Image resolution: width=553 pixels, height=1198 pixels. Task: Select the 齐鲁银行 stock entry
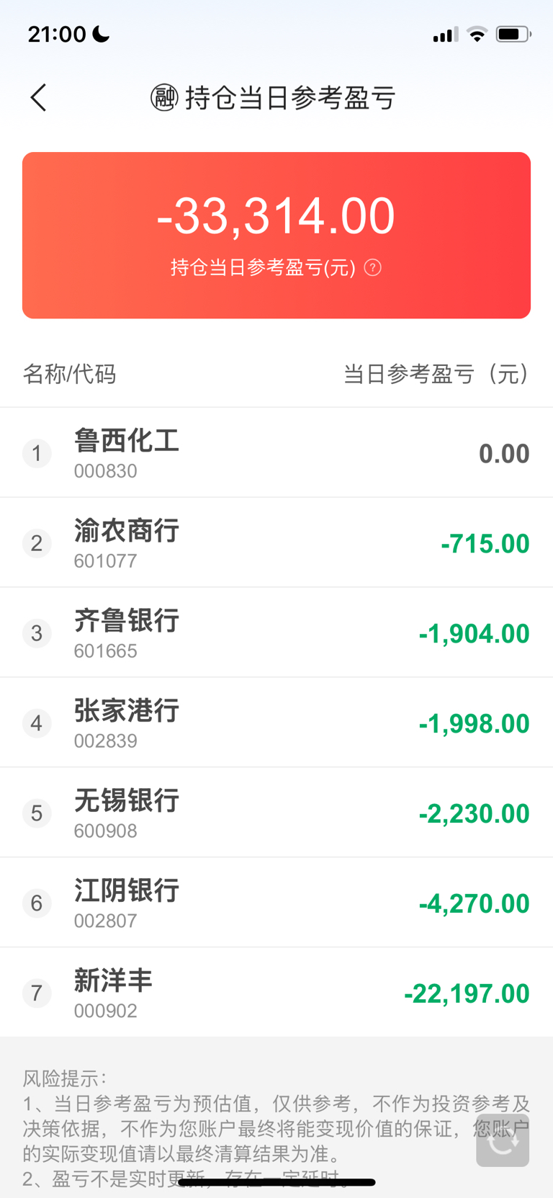(x=276, y=632)
